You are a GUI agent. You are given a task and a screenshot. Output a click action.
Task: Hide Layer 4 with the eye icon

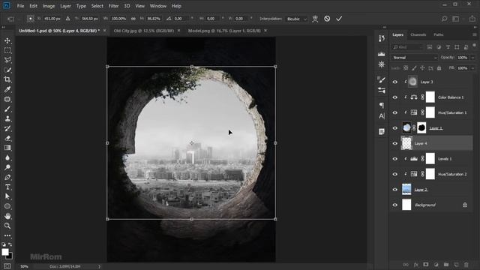click(395, 143)
